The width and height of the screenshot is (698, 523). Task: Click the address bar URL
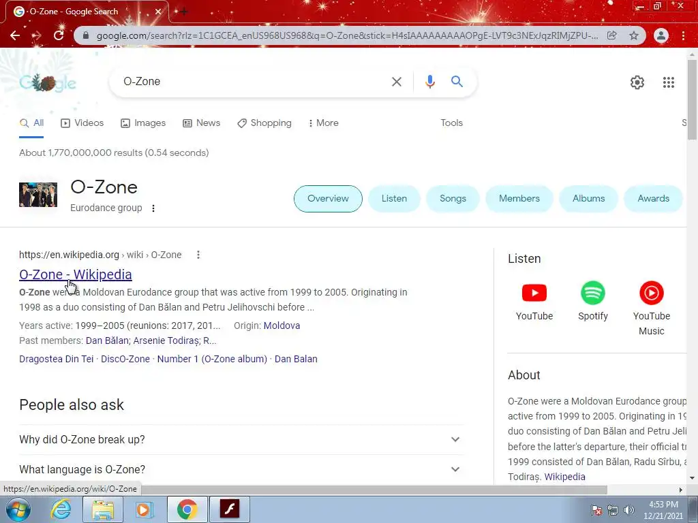pyautogui.click(x=347, y=35)
